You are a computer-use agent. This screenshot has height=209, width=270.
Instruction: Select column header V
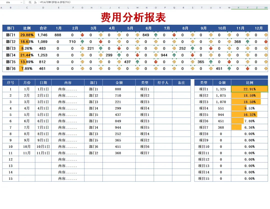point(220,7)
